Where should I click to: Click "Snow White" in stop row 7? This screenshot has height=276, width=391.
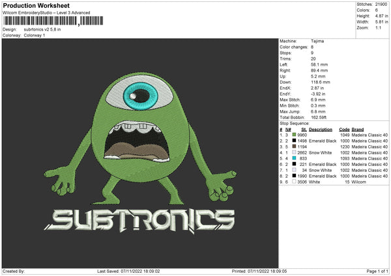320,170
